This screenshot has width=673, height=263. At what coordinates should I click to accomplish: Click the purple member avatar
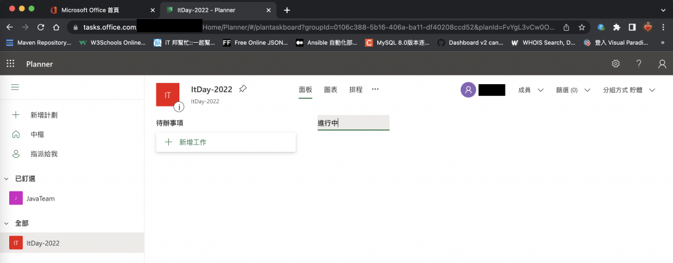(468, 90)
